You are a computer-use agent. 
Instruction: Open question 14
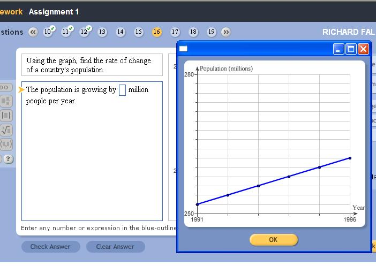coord(121,32)
